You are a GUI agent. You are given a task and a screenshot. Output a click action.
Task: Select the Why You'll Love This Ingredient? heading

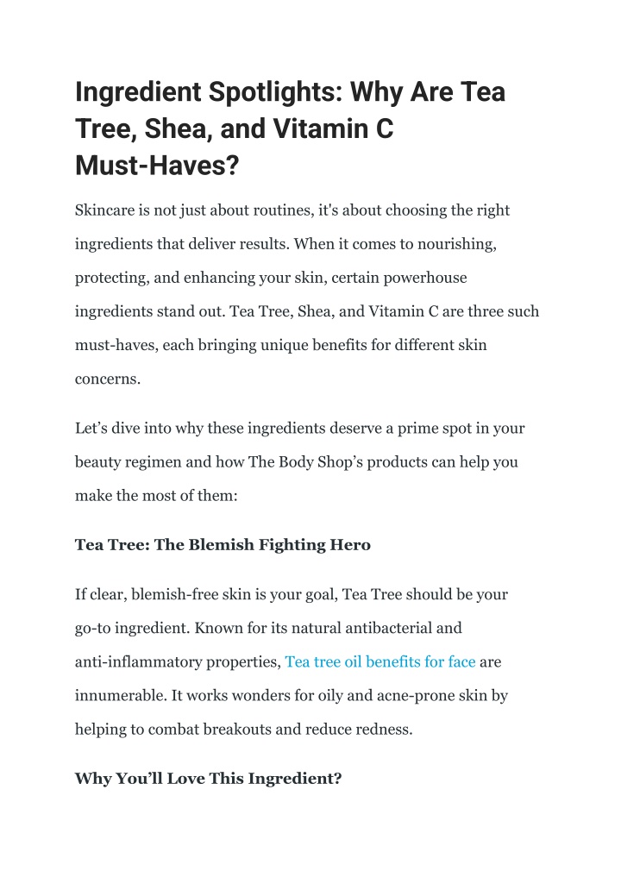(208, 779)
